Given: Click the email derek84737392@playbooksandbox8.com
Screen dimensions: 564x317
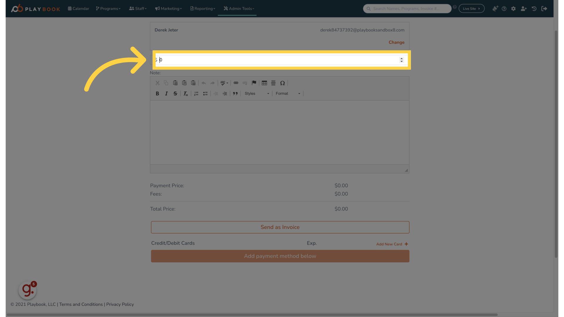Looking at the screenshot, I should [362, 30].
